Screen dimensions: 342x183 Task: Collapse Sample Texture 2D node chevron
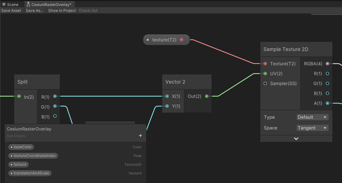[x=296, y=138]
